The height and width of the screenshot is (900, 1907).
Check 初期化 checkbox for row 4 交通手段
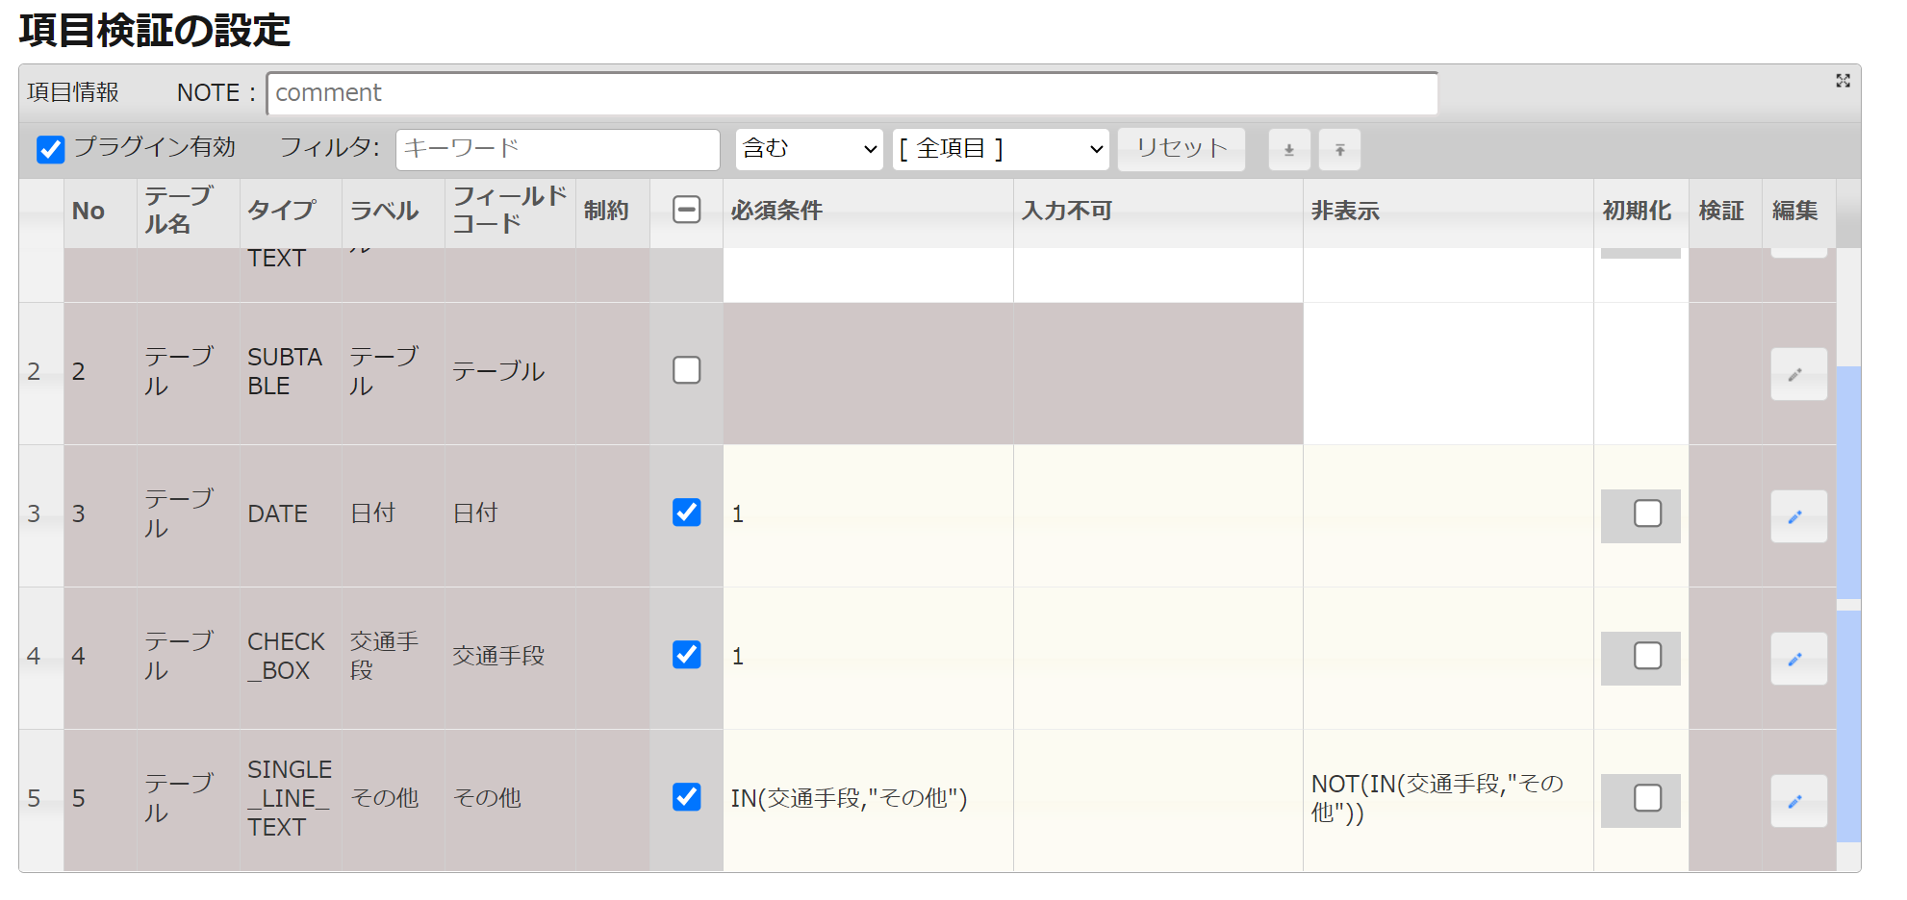1647,656
